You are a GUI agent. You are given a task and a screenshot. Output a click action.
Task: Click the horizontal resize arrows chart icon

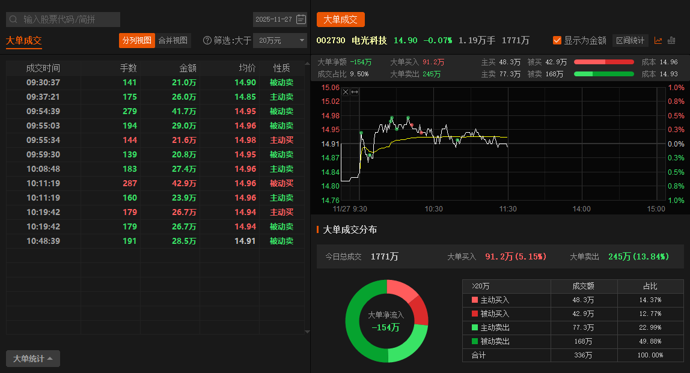pyautogui.click(x=355, y=92)
